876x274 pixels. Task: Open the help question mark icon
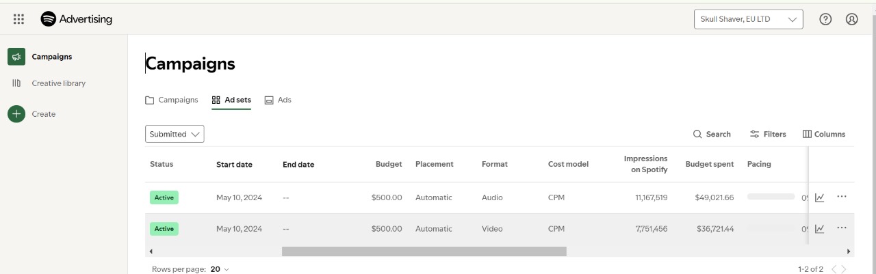click(825, 19)
